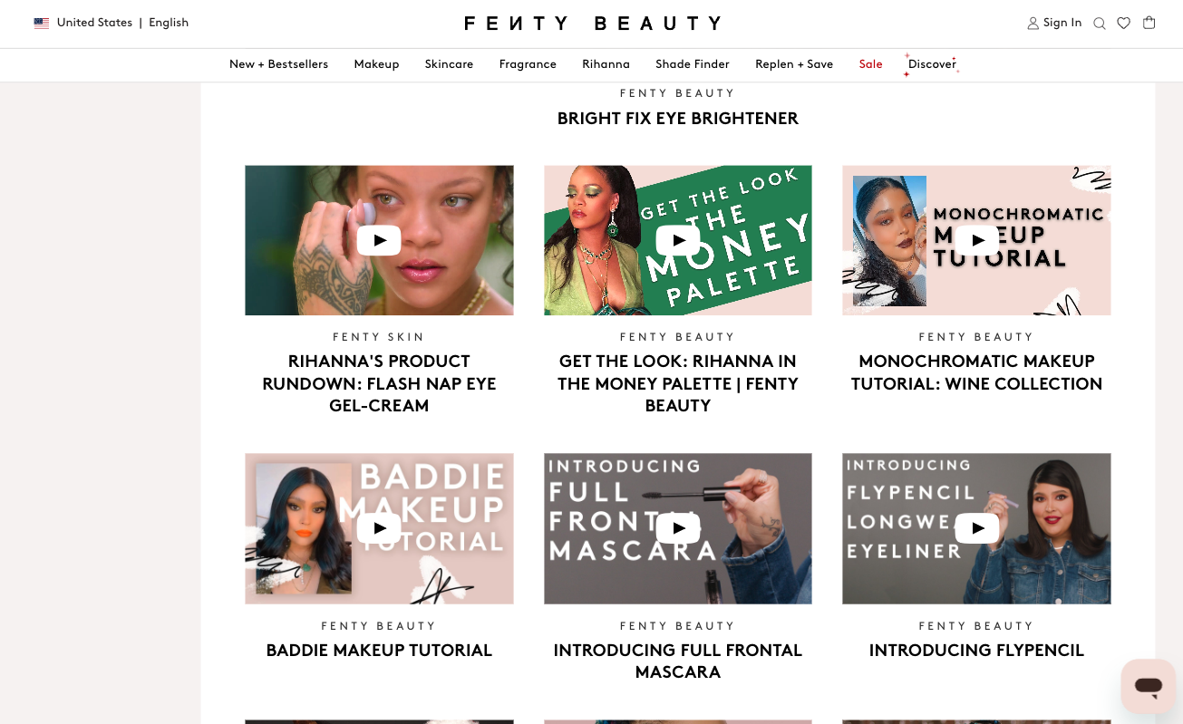Change language via English selector
The height and width of the screenshot is (724, 1183).
pyautogui.click(x=169, y=24)
